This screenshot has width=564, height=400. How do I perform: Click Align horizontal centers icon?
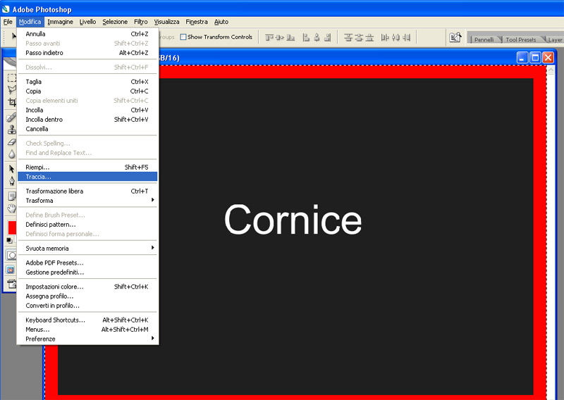317,37
